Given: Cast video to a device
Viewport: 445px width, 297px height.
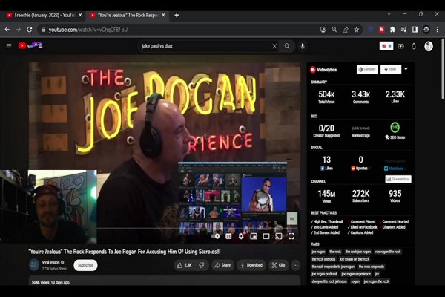Looking at the screenshot, I should [x=279, y=236].
